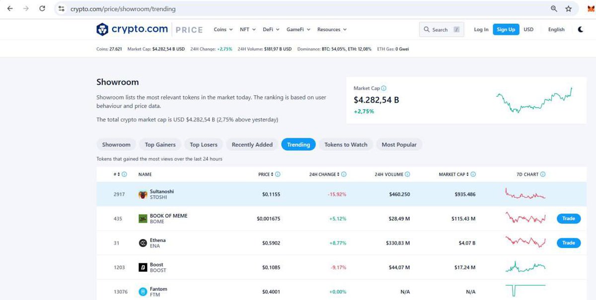Image resolution: width=596 pixels, height=300 pixels.
Task: Toggle dark mode moon icon
Action: (581, 29)
